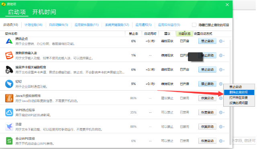The height and width of the screenshot is (149, 257).
Task: Click the Java升级检测程序 coffee cup icon
Action: click(9, 98)
